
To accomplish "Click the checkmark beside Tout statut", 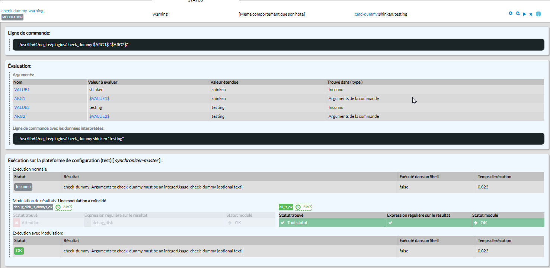I will (x=282, y=223).
